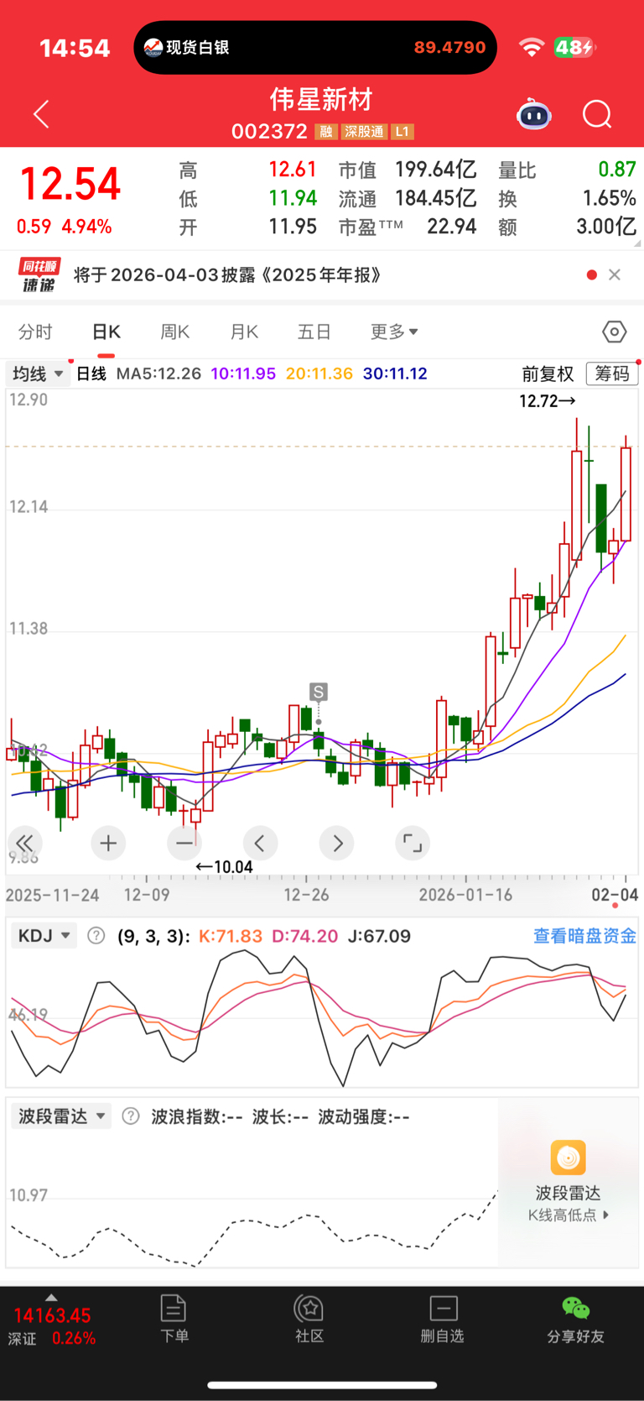644x1401 pixels.
Task: Tap the current price 12.54
Action: tap(70, 184)
